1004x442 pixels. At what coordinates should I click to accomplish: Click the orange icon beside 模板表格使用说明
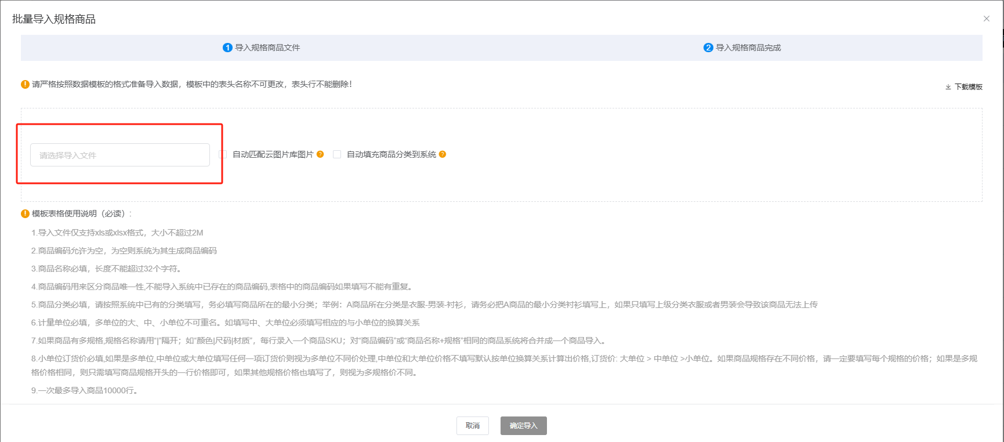coord(25,213)
